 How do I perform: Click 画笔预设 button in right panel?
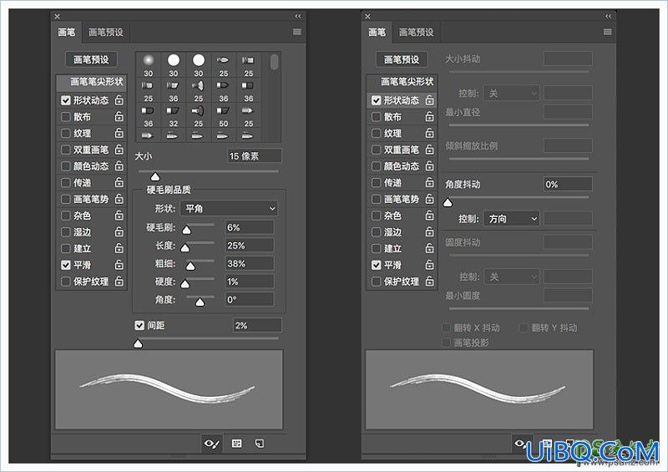pos(402,59)
